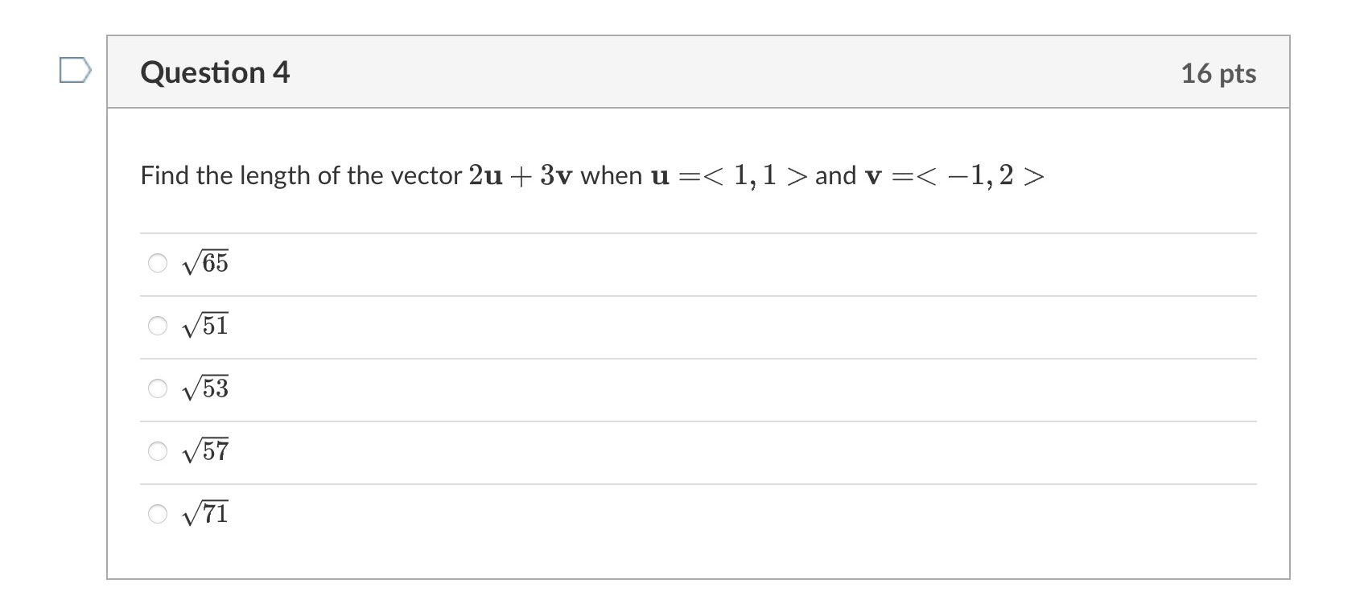Select the √65 radio button

tap(158, 263)
